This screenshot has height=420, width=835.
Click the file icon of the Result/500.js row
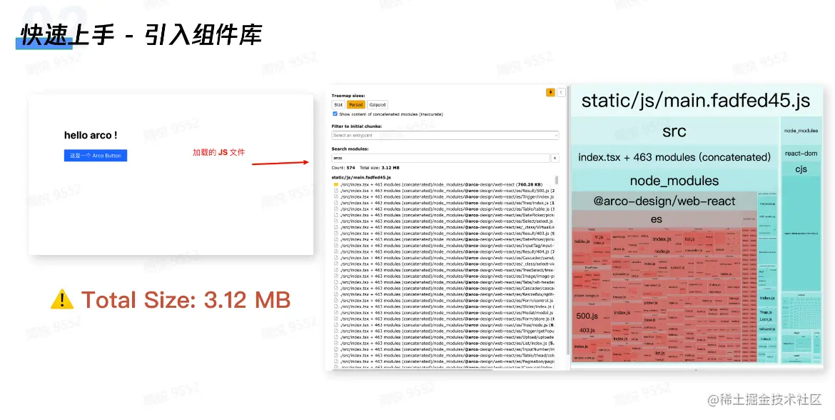coord(336,191)
